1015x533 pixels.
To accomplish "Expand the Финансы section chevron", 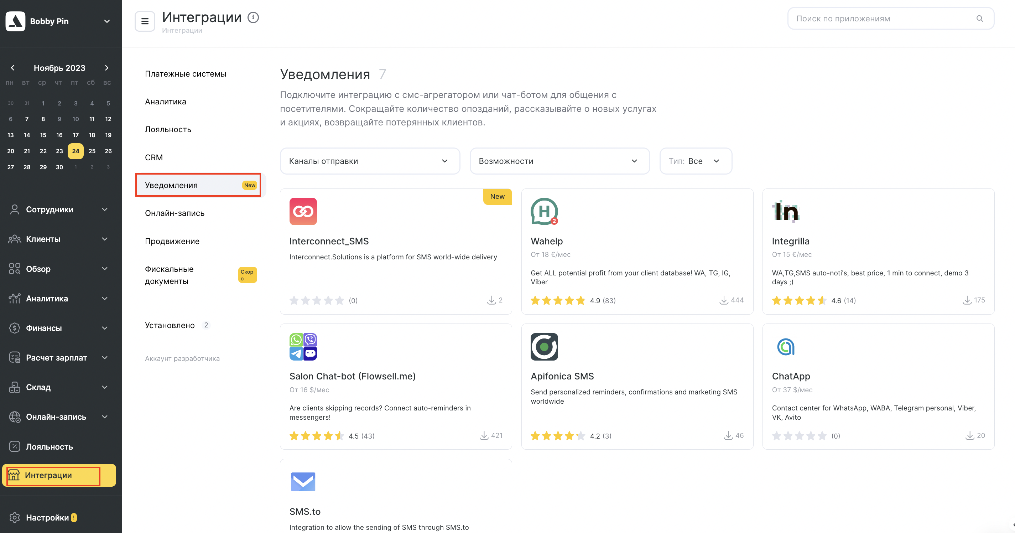I will tap(105, 328).
